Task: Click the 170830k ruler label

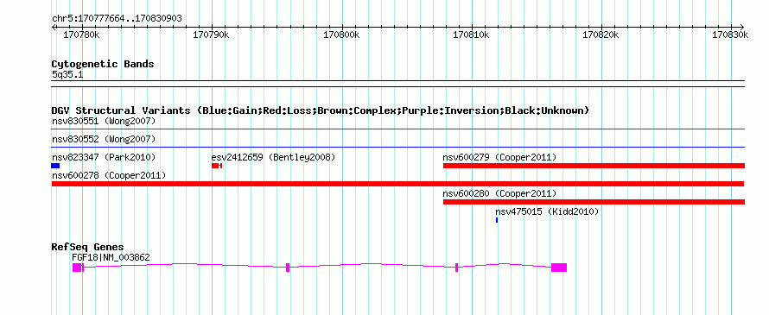Action: (x=730, y=35)
